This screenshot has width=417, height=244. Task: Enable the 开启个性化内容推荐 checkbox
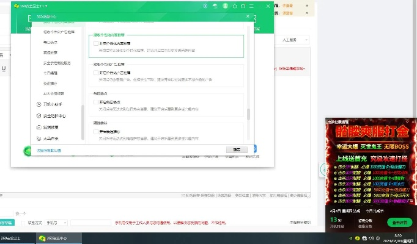tap(96, 43)
